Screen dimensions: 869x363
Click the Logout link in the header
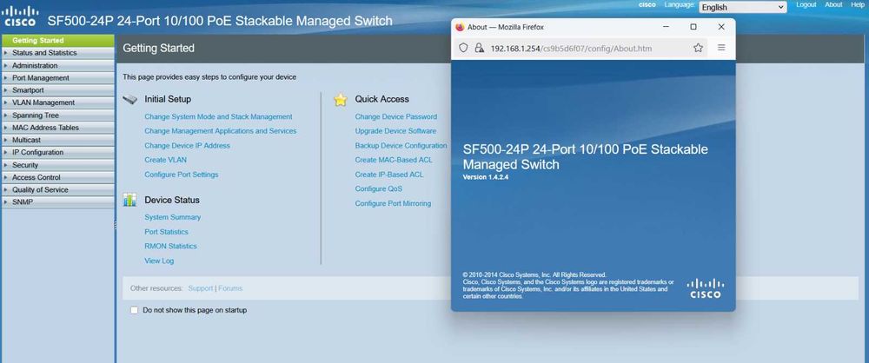tap(806, 4)
